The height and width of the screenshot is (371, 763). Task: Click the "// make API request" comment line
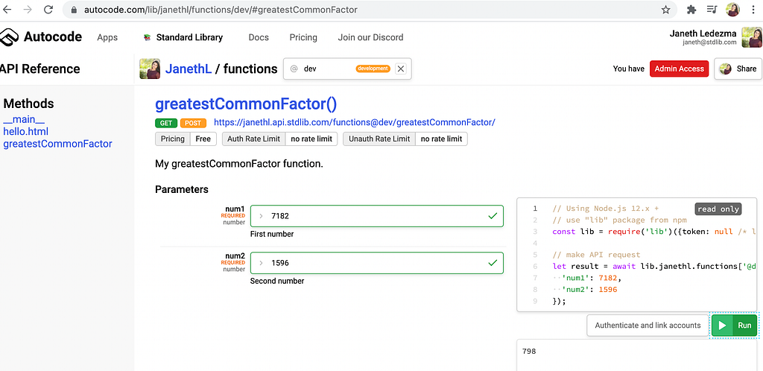pyautogui.click(x=597, y=255)
